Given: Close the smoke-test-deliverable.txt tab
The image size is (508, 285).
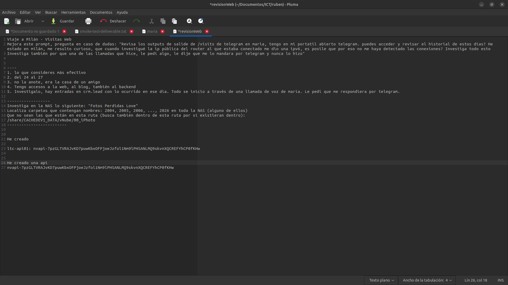Looking at the screenshot, I should (x=131, y=31).
